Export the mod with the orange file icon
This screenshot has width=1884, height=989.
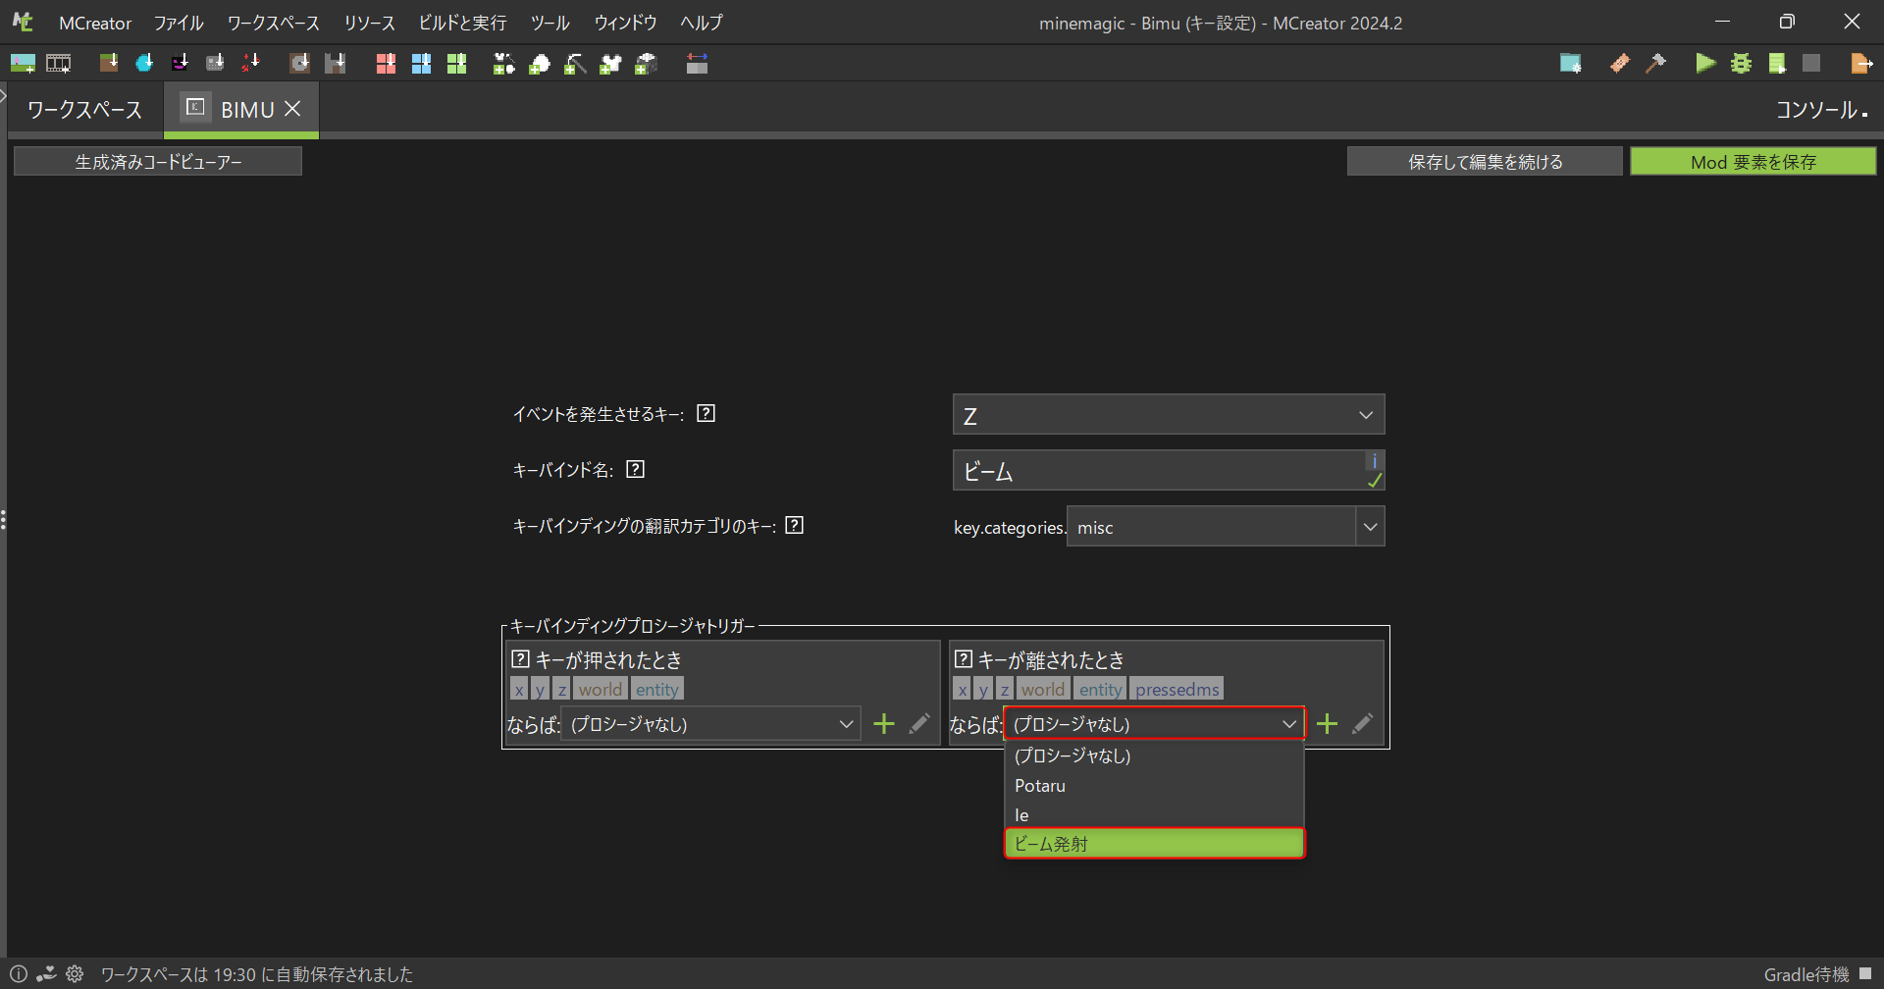pyautogui.click(x=1861, y=64)
